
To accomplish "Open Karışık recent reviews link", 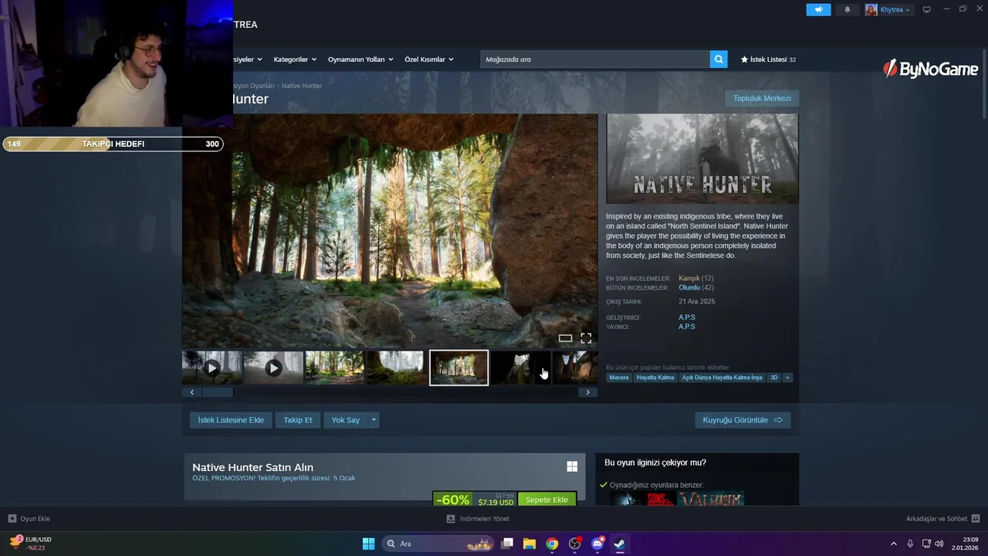I will 689,278.
